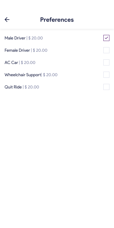This screenshot has height=228, width=114.
Task: Click the $ 20.00 price beside Male Driver
Action: [36, 38]
